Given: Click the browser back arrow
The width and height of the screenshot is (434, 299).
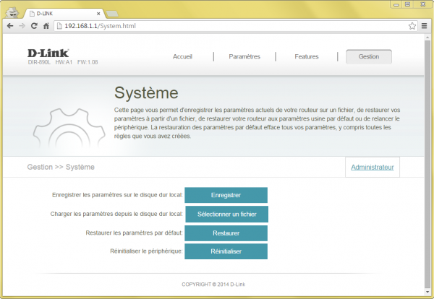Looking at the screenshot, I should click(9, 26).
